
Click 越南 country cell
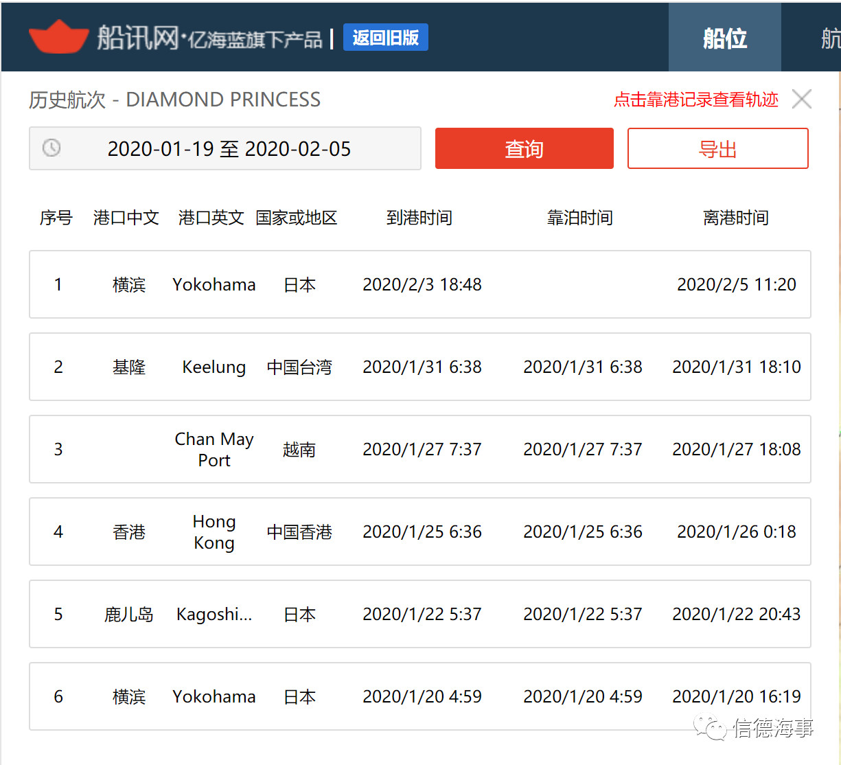point(299,450)
